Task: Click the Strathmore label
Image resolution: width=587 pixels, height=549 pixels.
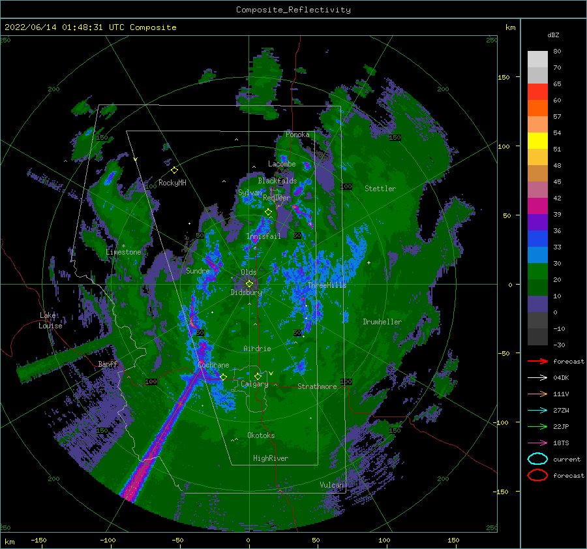Action: [317, 386]
